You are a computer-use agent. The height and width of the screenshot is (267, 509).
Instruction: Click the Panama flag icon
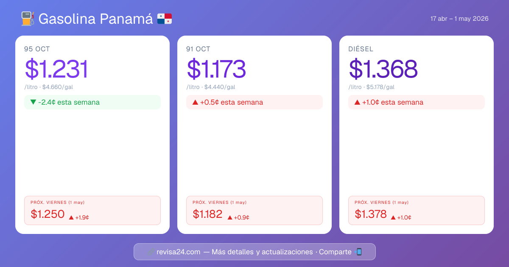165,19
